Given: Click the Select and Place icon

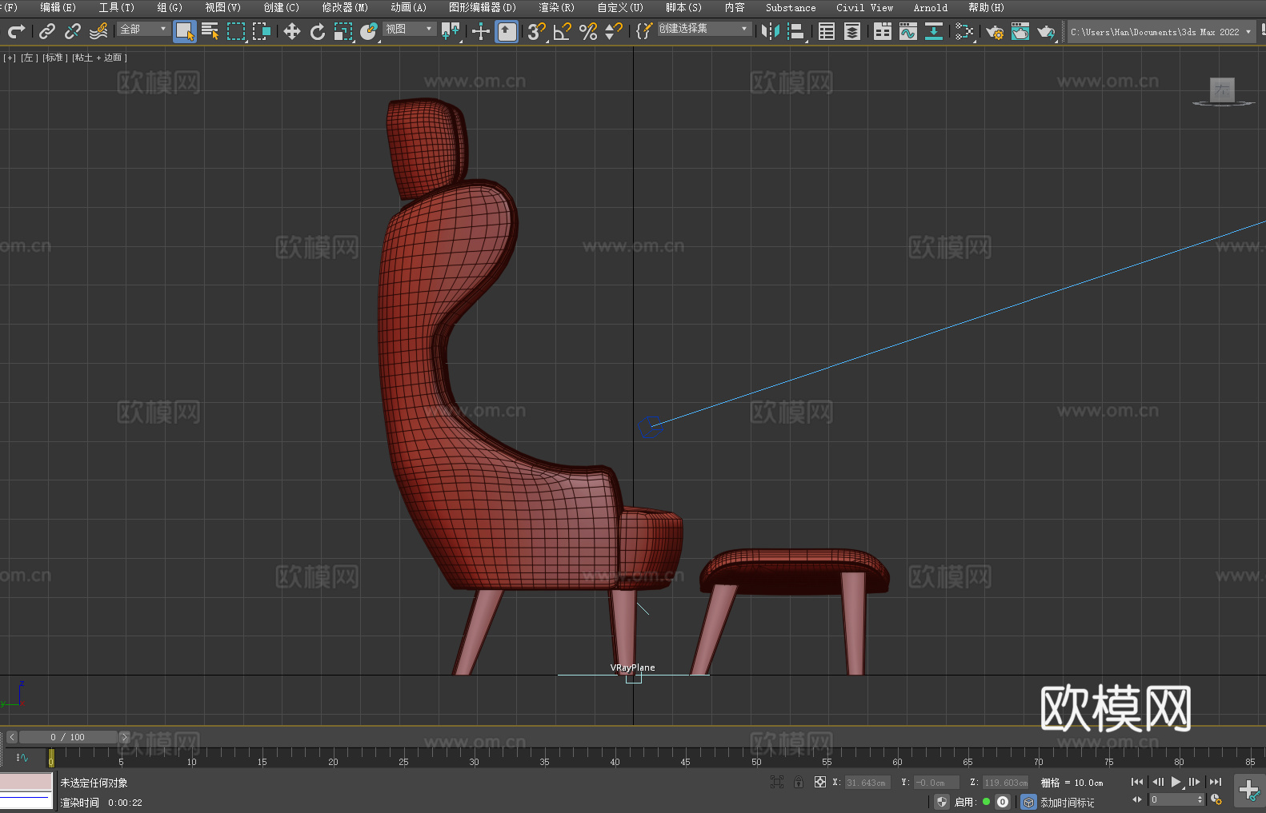Looking at the screenshot, I should tap(369, 31).
